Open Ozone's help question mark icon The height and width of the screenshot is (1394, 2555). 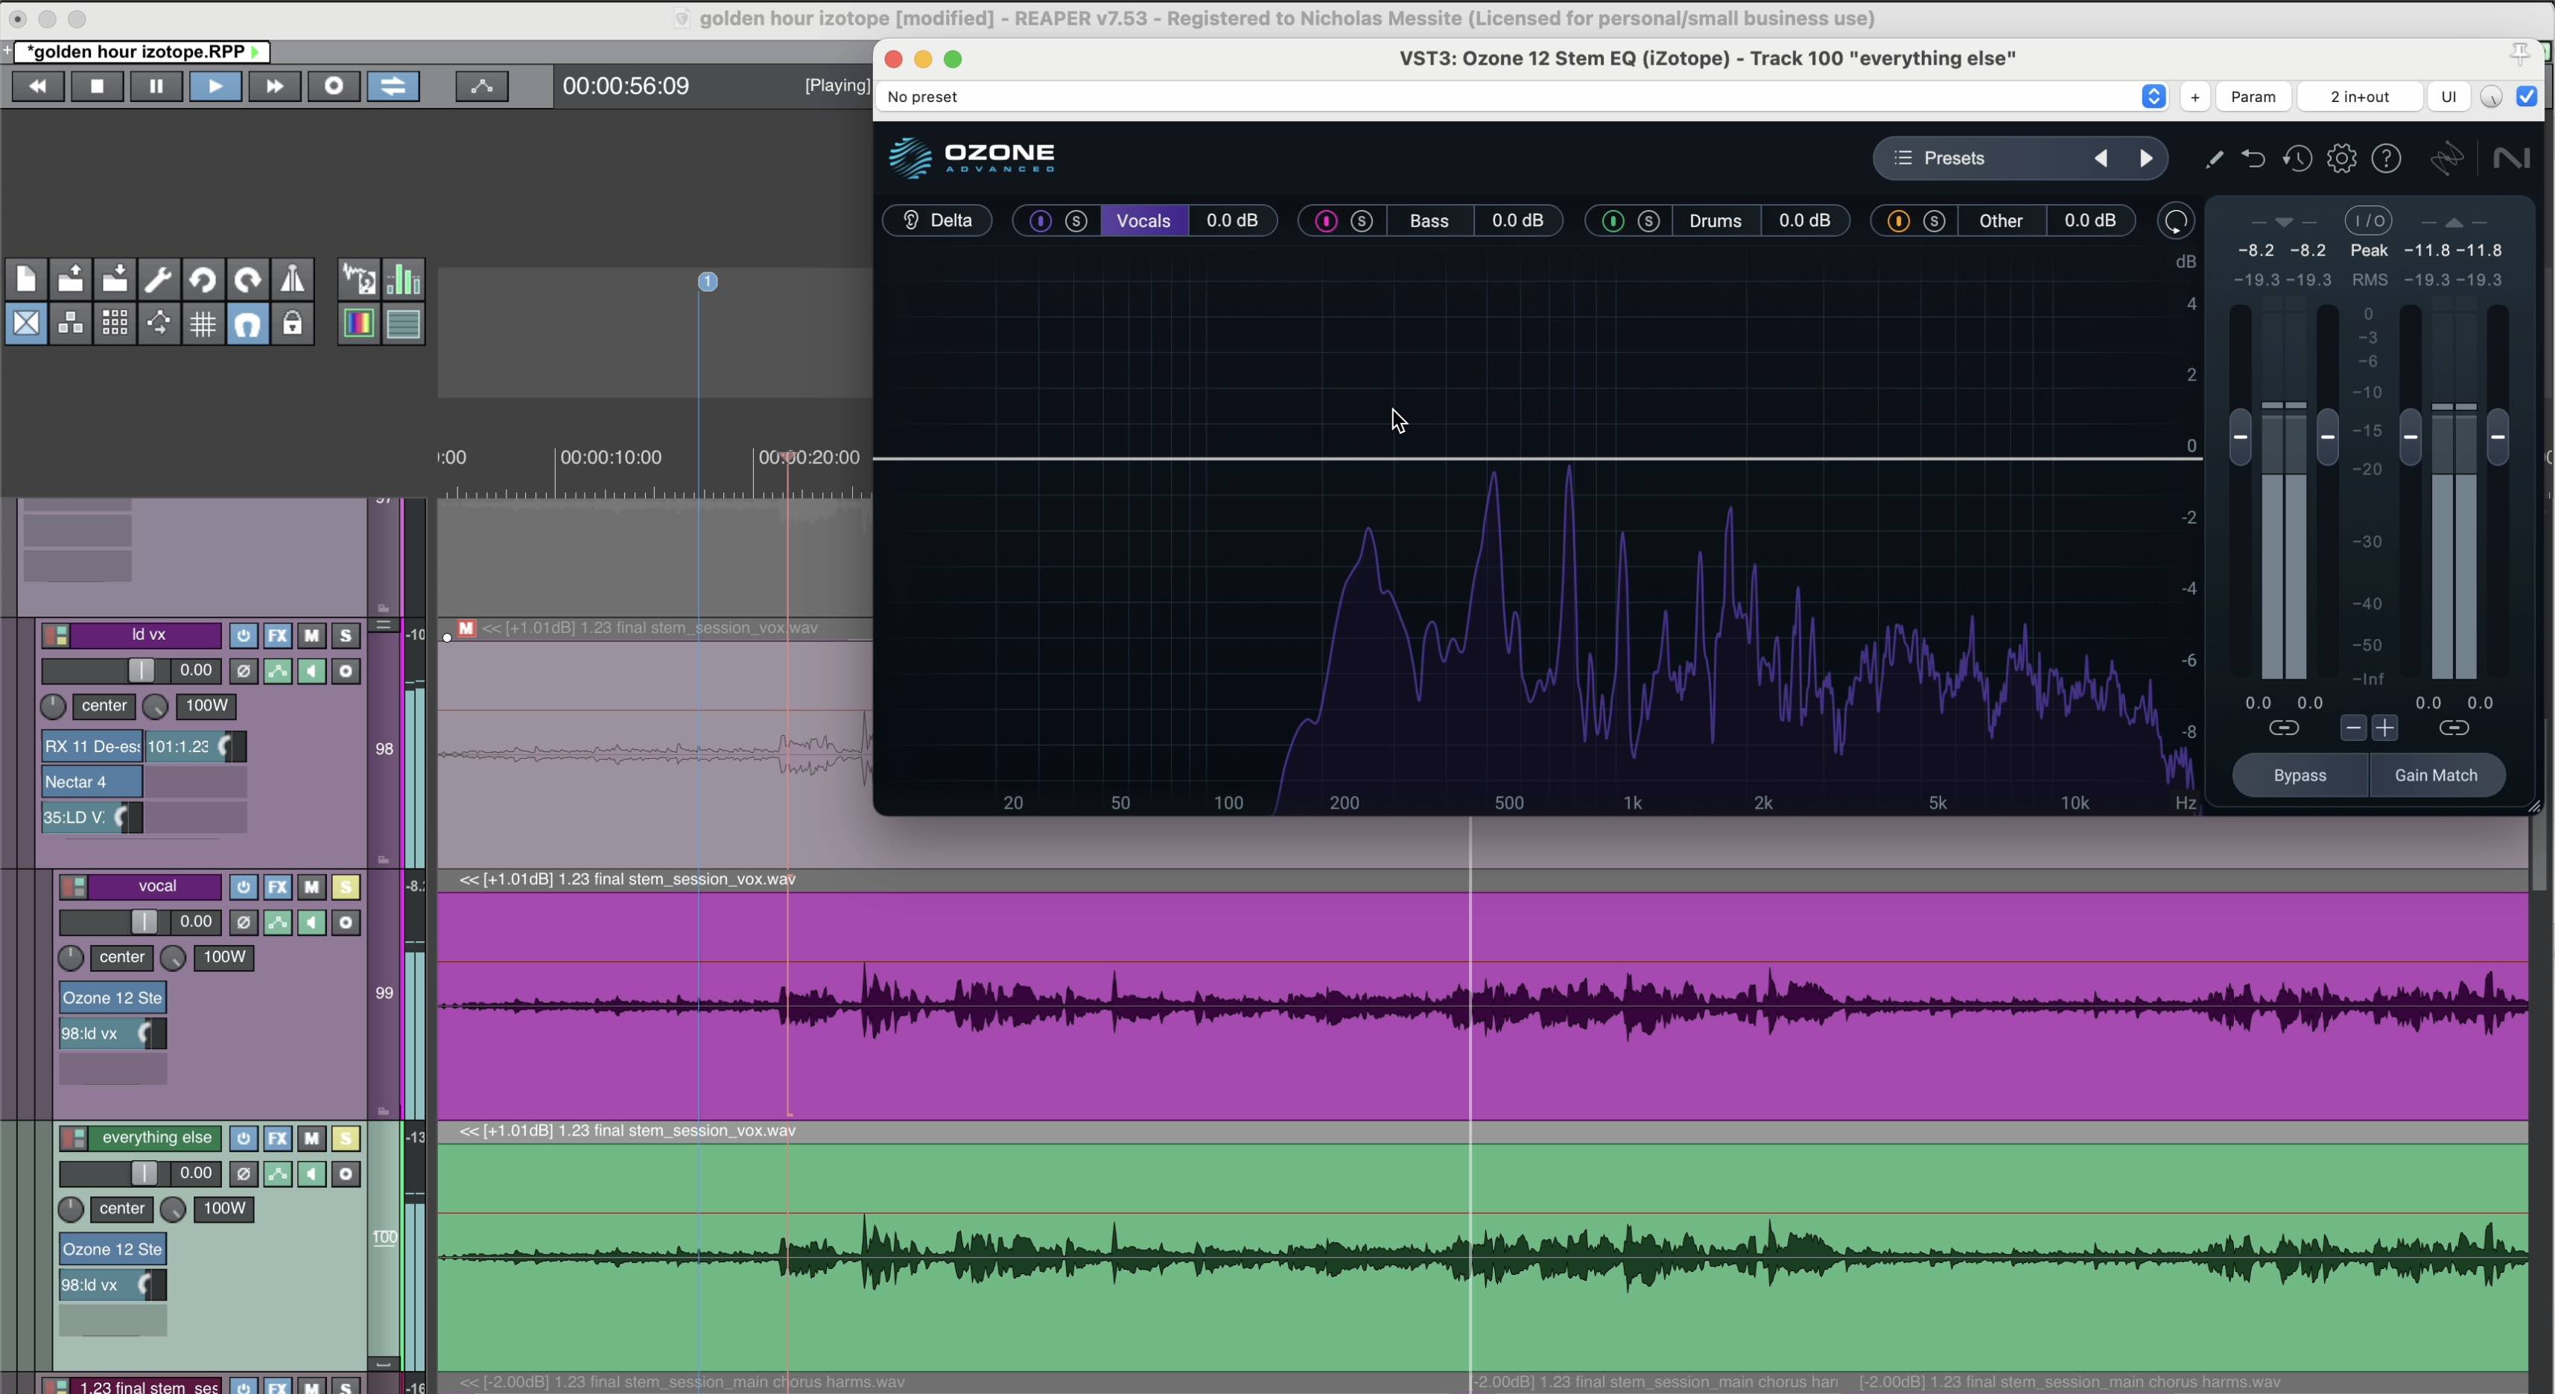pos(2387,159)
